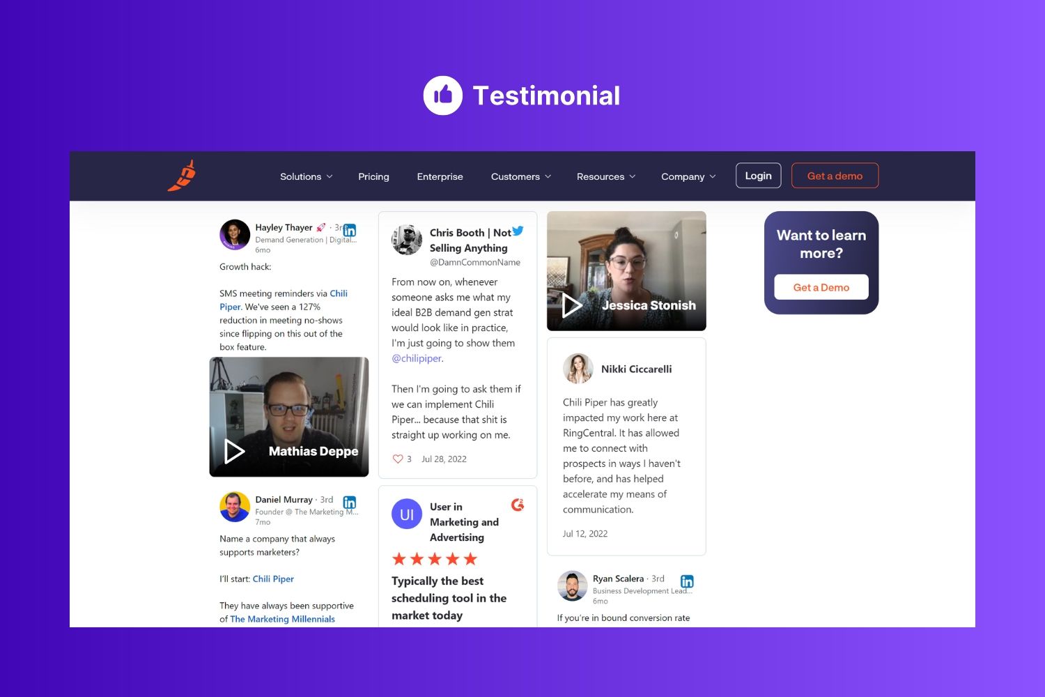Image resolution: width=1045 pixels, height=697 pixels.
Task: Play the Jessica Stonish video testimonial
Action: point(572,305)
